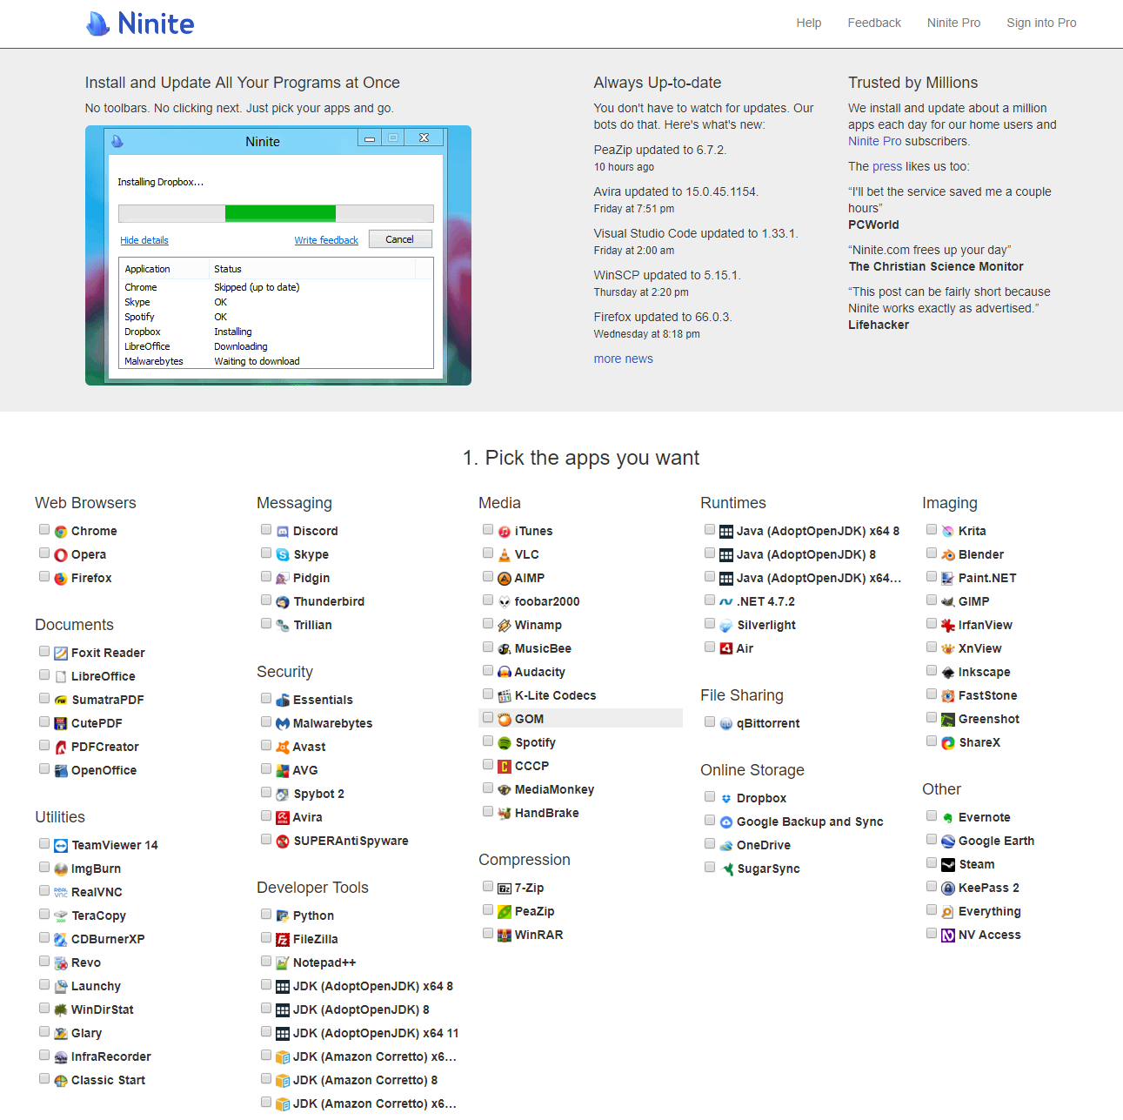Image resolution: width=1123 pixels, height=1120 pixels.
Task: Click the HandBrake label
Action: pyautogui.click(x=546, y=814)
